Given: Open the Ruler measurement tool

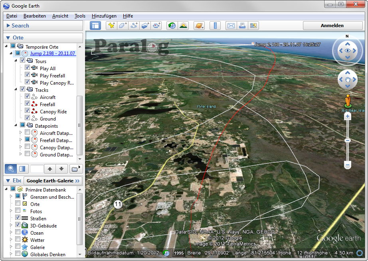Looking at the screenshot, I should 216,26.
